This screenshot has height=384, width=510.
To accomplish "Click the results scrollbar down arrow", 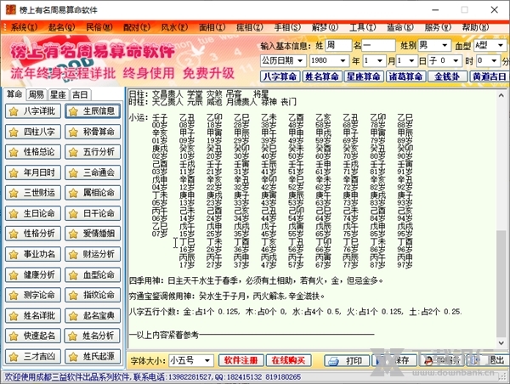I will tap(501, 343).
